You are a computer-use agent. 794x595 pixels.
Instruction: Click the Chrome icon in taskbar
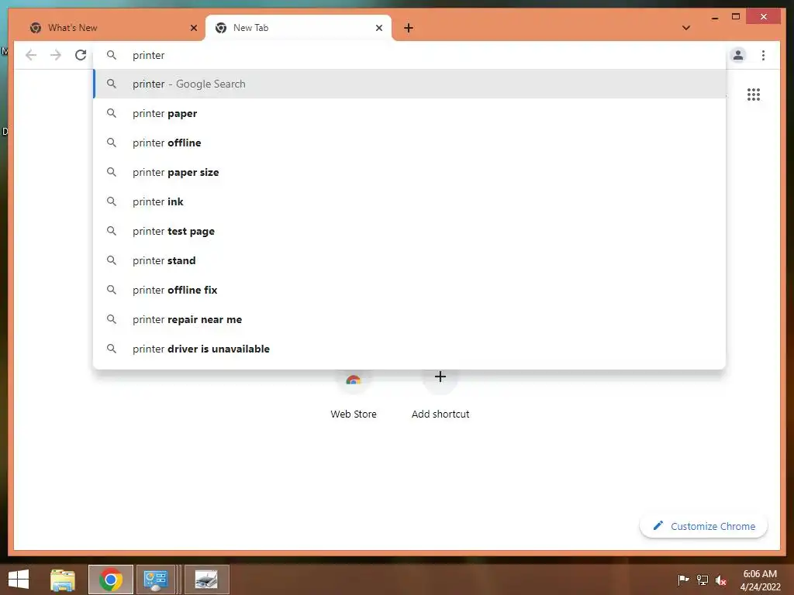(111, 580)
